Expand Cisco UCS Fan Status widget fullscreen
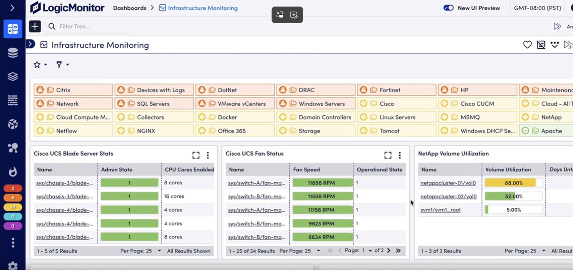 pyautogui.click(x=388, y=155)
